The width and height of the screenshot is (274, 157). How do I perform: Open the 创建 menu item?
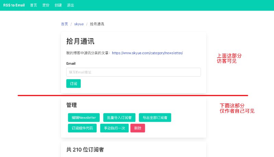pos(58,5)
